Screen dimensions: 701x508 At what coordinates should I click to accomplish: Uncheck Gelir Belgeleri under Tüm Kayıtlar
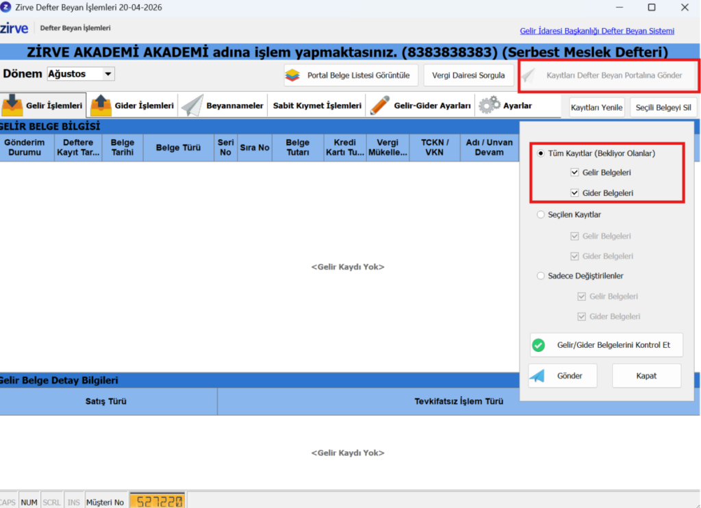574,172
